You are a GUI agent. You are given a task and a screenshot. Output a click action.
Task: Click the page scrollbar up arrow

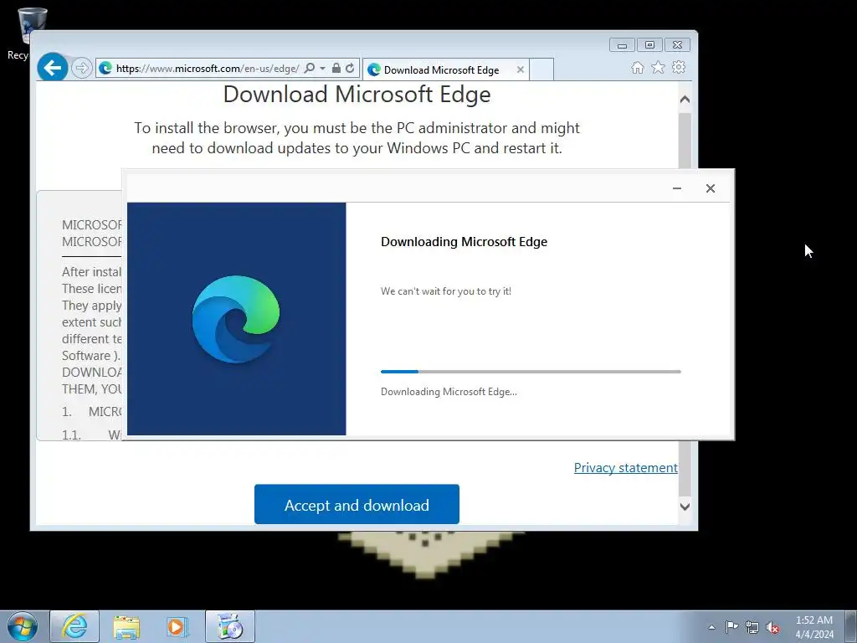tap(685, 100)
